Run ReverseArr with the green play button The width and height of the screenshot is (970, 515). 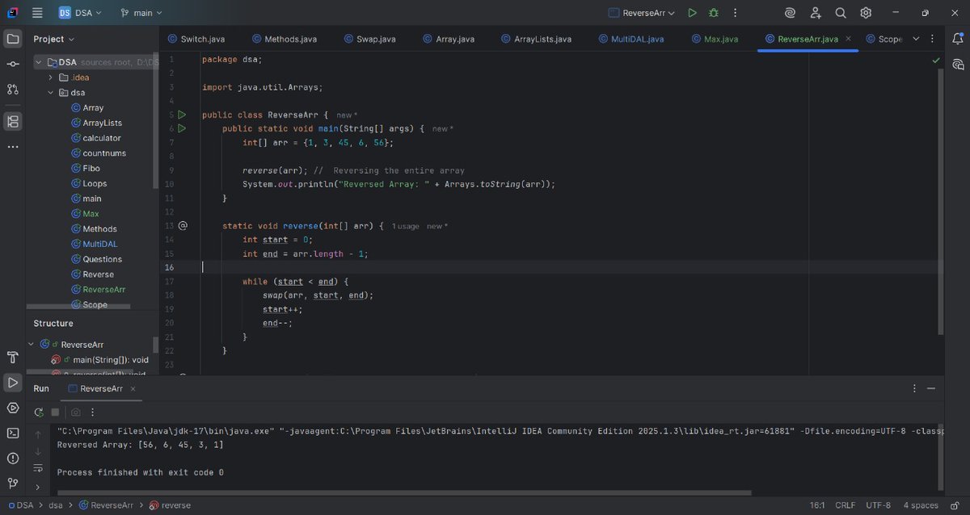[692, 13]
